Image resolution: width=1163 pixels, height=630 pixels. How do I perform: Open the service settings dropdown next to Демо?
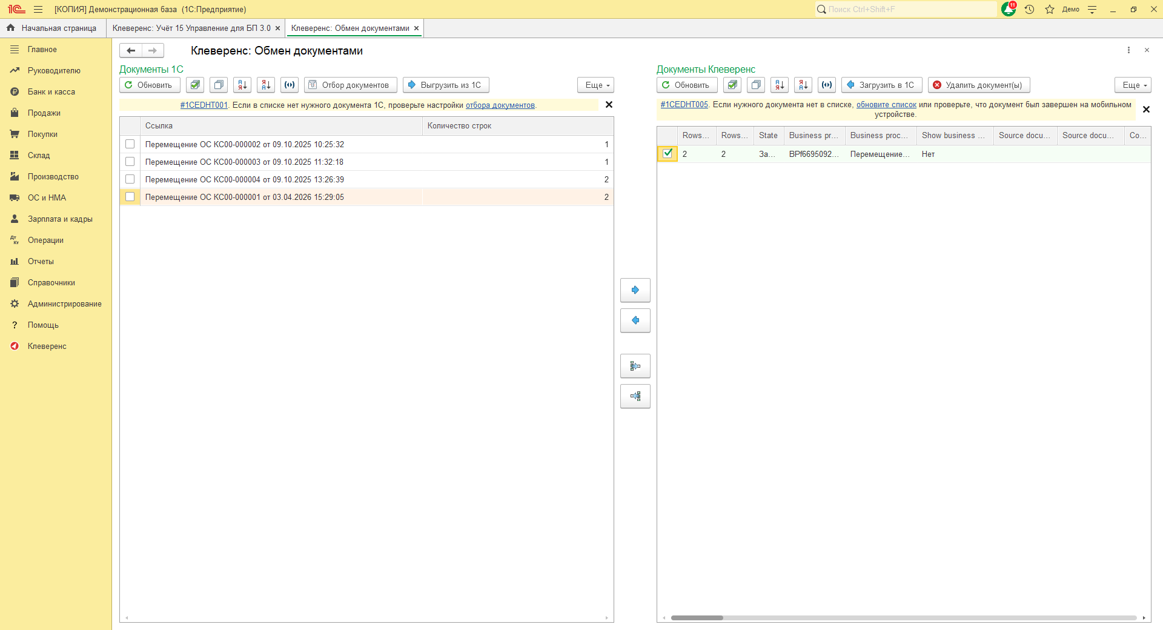1092,9
